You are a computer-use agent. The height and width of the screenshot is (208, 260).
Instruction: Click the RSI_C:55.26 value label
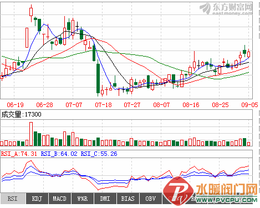coord(99,154)
